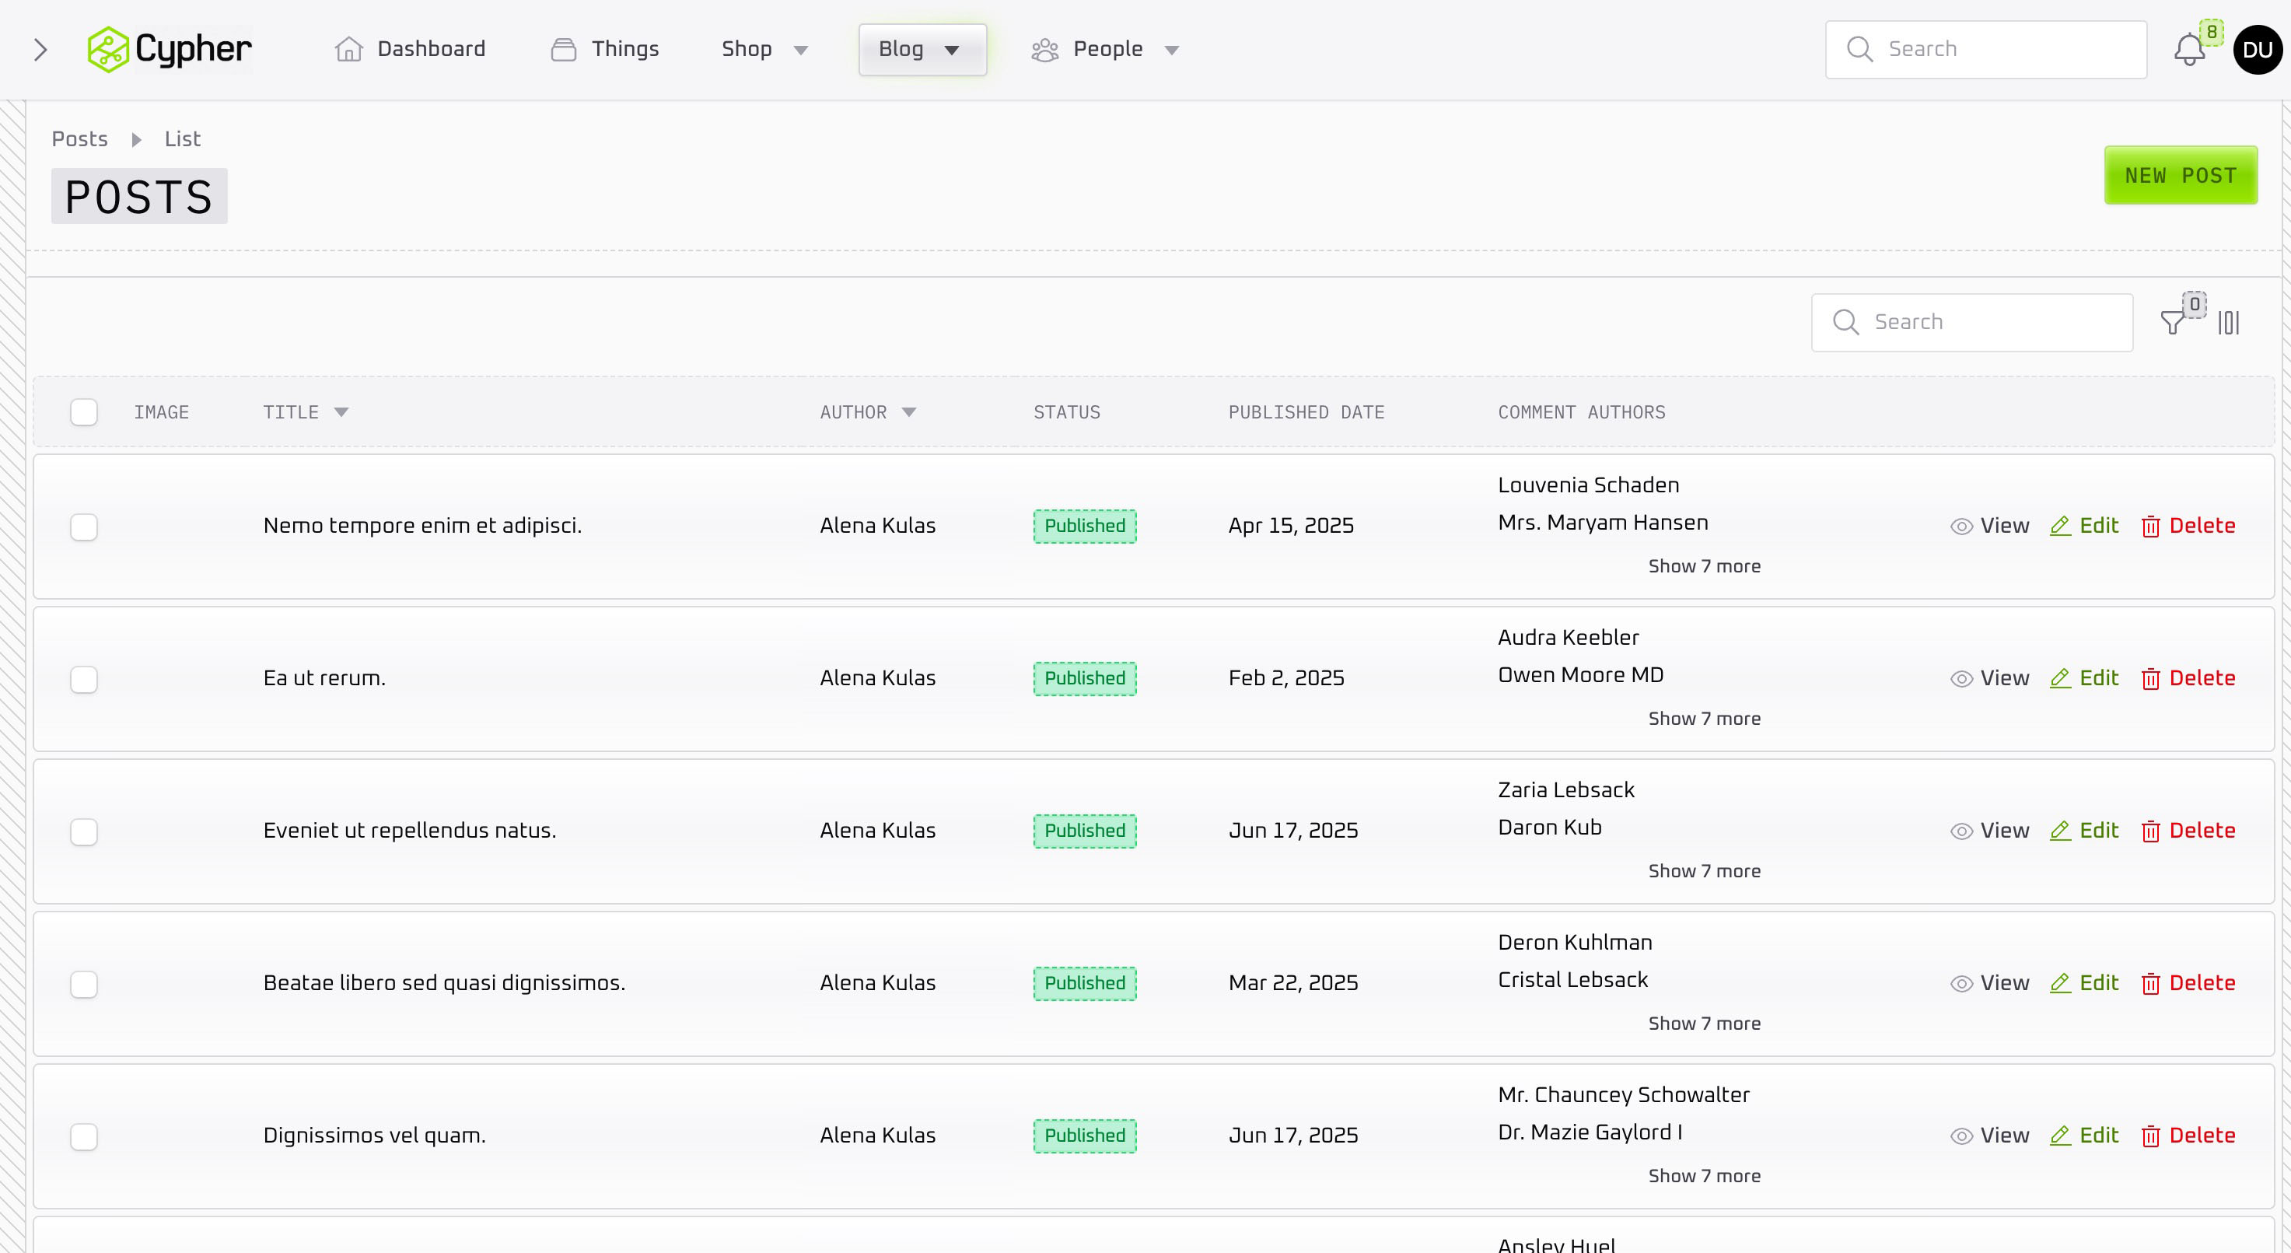View the 'Eveniet ut repellendus natus.' post
2291x1253 pixels.
1989,831
